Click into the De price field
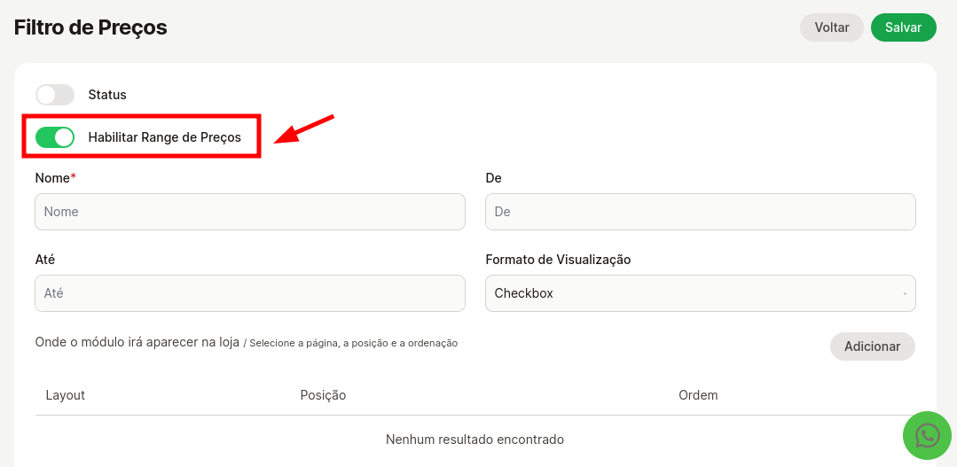Image resolution: width=957 pixels, height=467 pixels. 699,212
